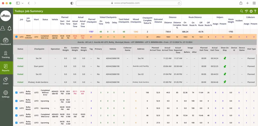Click the Estimated Distance column header

pyautogui.click(x=158, y=20)
